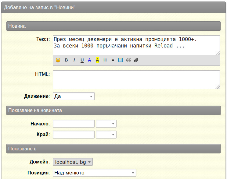Screen dimensions: 227x179
Task: Apply italic formatting with I icon
Action: [74, 60]
